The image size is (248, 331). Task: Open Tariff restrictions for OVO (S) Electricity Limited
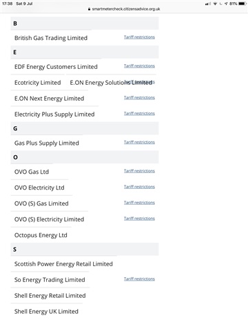tap(139, 219)
